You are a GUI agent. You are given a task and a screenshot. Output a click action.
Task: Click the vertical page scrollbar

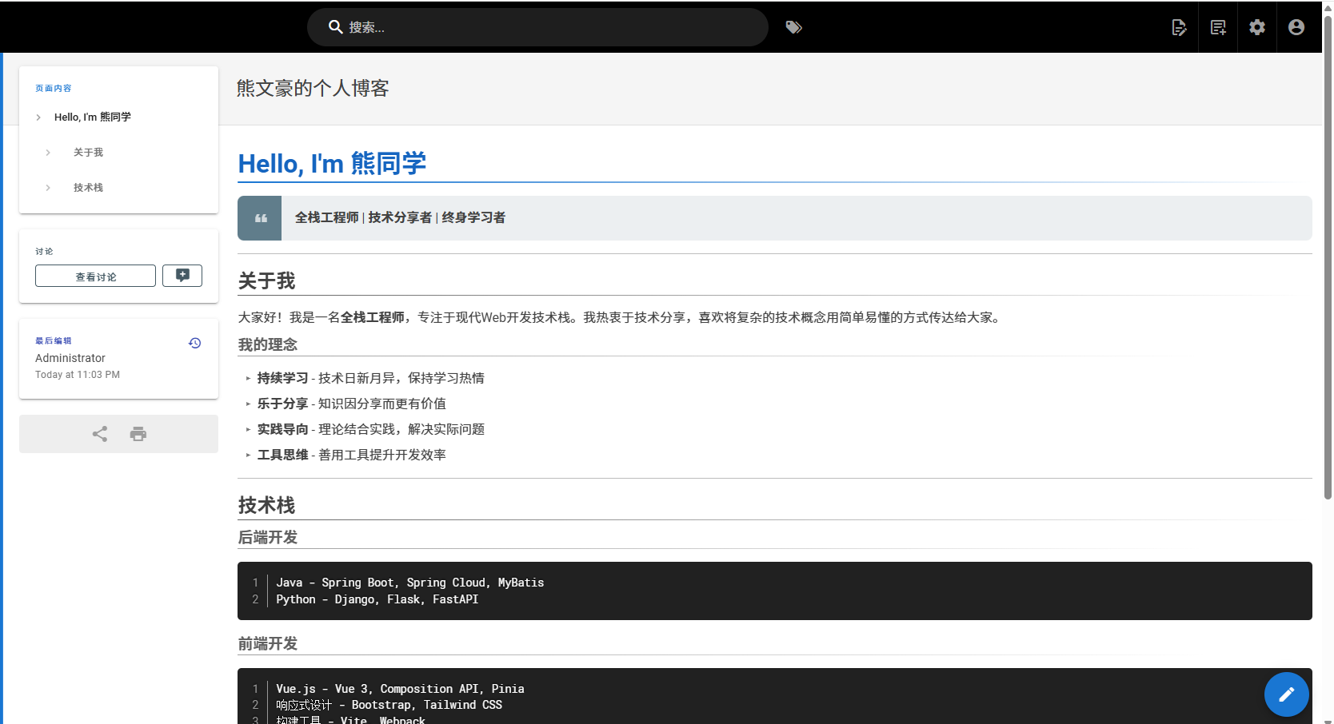click(1328, 256)
